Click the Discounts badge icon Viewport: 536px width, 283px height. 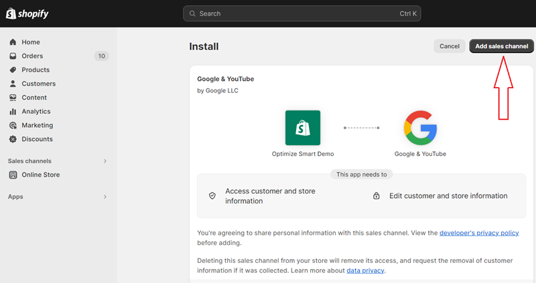click(13, 139)
